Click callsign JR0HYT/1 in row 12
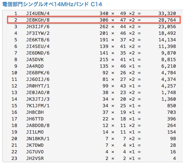 point(38,86)
